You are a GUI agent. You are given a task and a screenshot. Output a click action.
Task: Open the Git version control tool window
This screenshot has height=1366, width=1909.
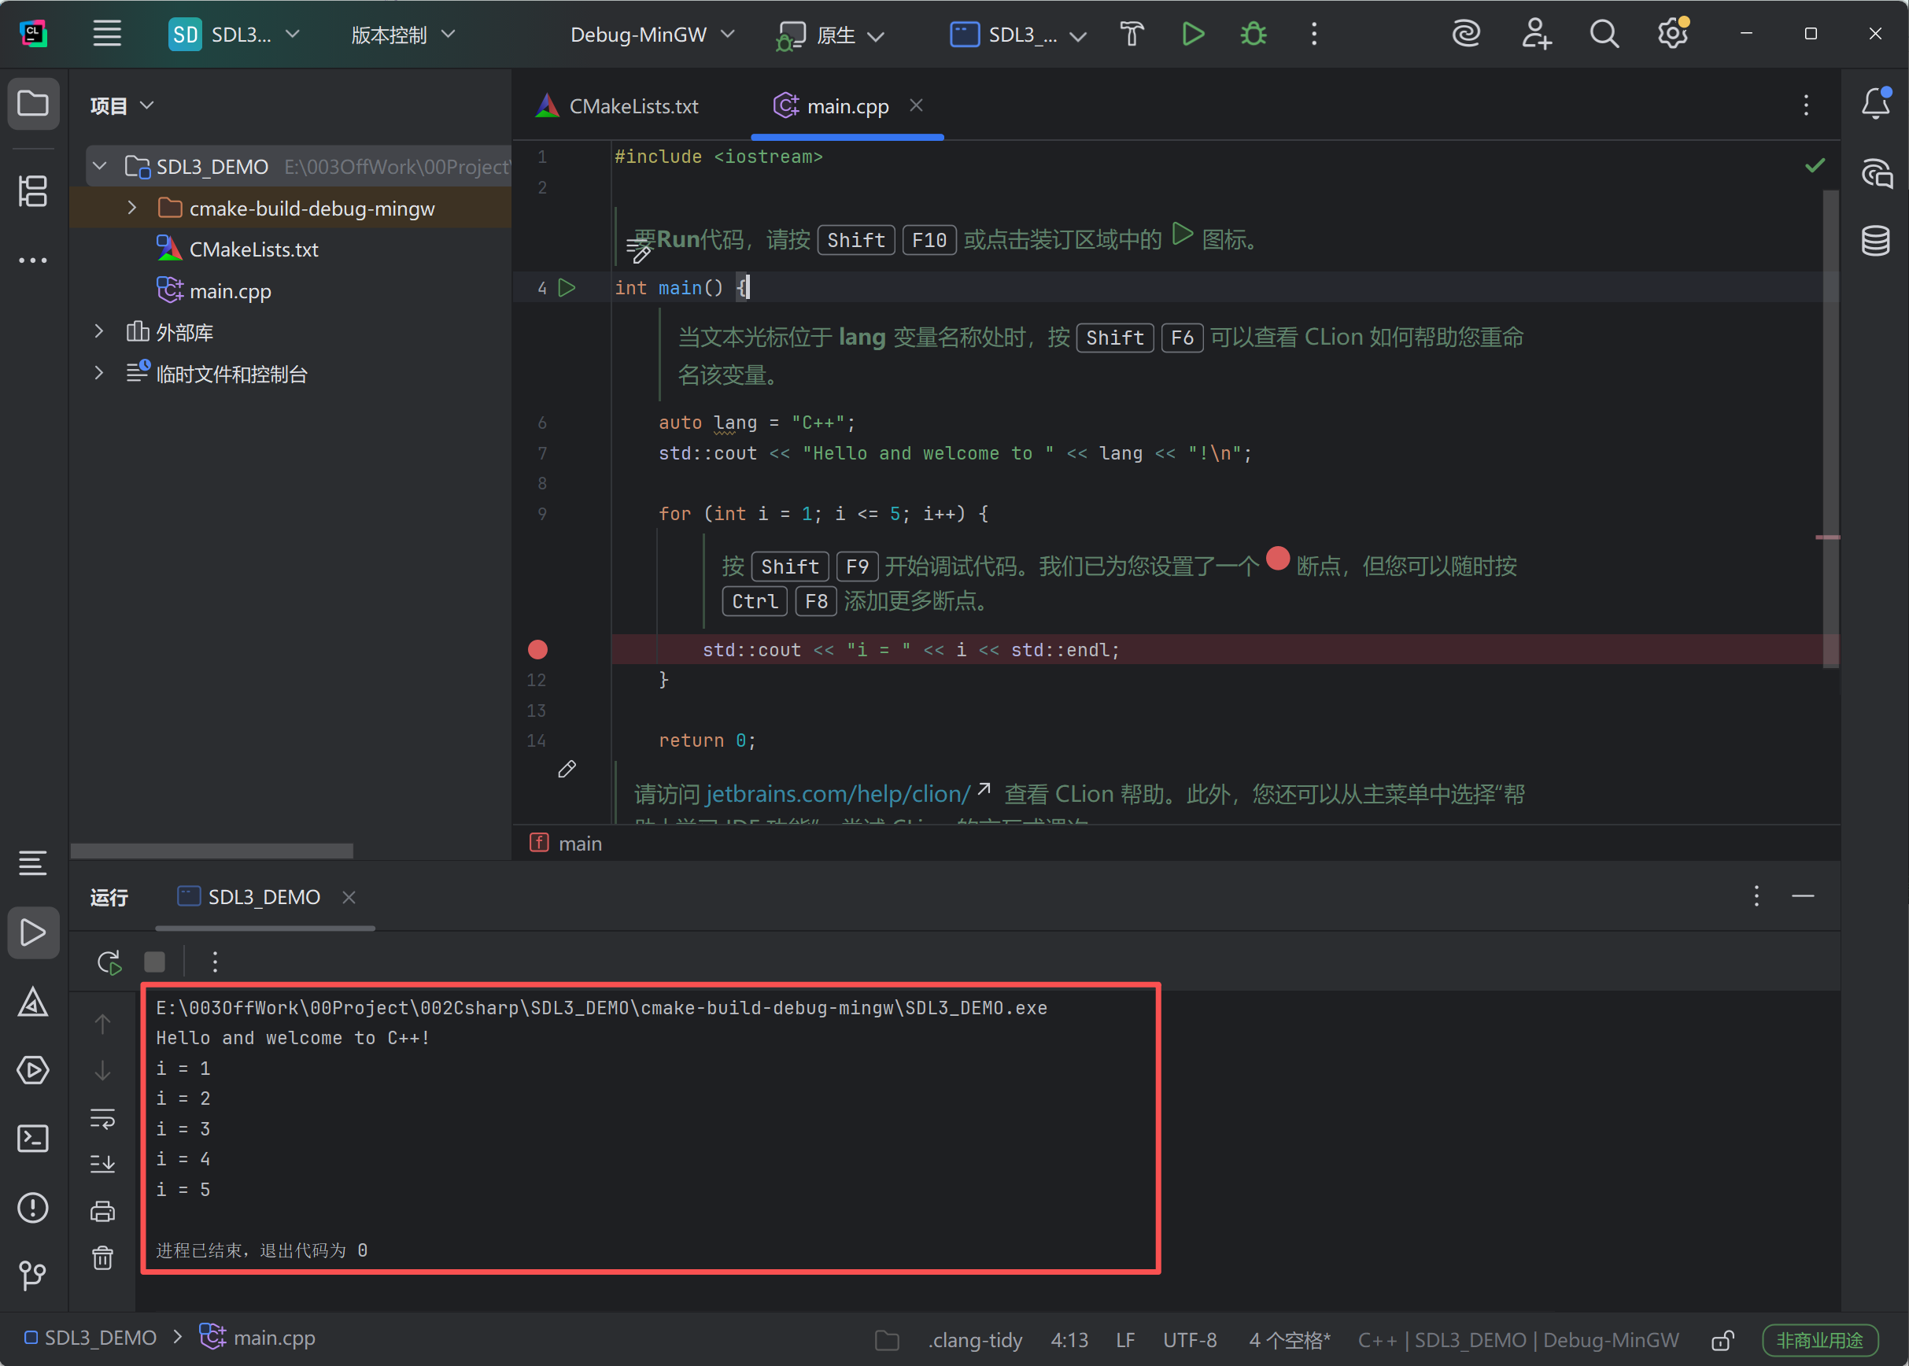[33, 1276]
